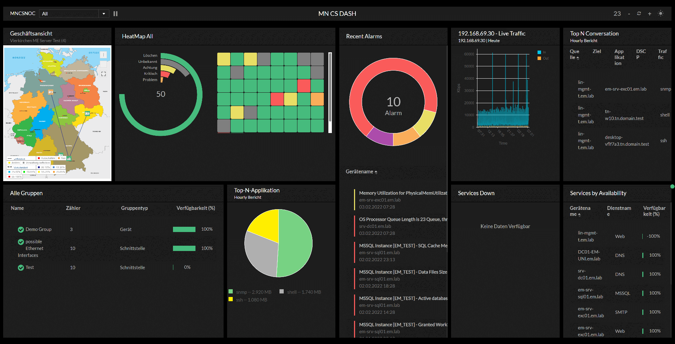This screenshot has width=675, height=344.
Task: Toggle the In series in traffic legend
Action: click(x=541, y=52)
